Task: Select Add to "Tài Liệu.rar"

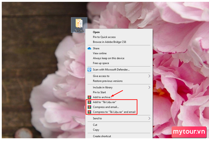Action: point(119,102)
